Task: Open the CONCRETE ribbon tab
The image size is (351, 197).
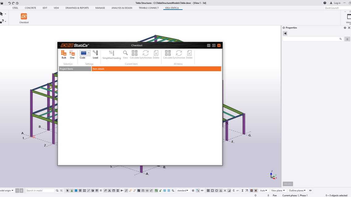Action: point(31,8)
